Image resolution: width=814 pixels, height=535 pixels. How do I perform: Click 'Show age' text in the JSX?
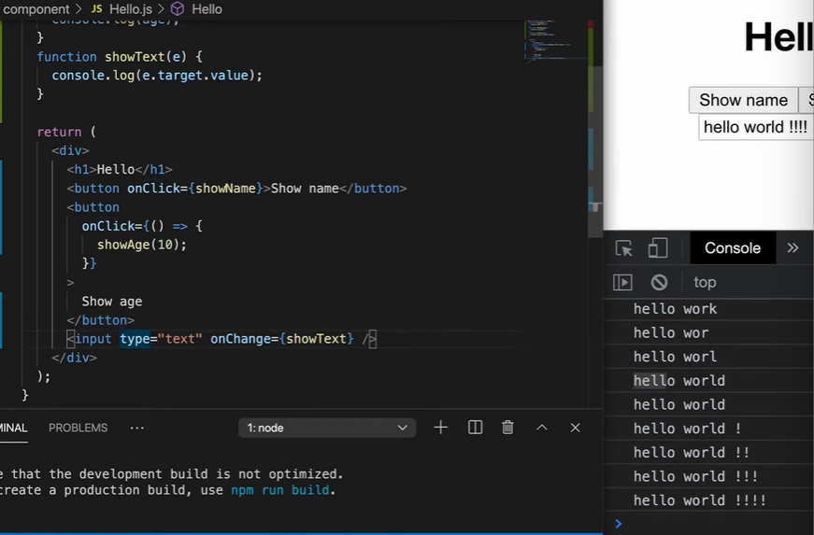click(111, 302)
